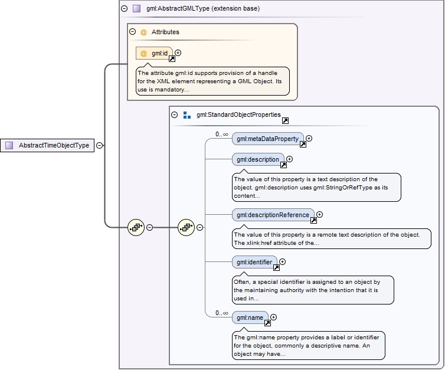Screen dimensions: 445x370
Task: Expand the gml:id attribute
Action: point(178,53)
